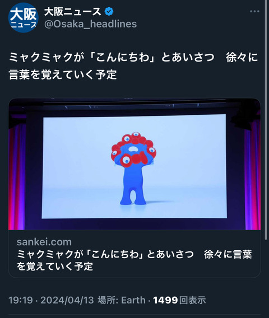Click the blue verified badge
Viewport: 269px width, 318px height.
pos(109,11)
